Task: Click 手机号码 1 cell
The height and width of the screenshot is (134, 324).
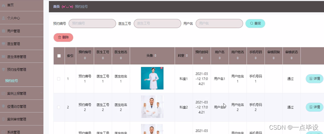Action: (255, 79)
